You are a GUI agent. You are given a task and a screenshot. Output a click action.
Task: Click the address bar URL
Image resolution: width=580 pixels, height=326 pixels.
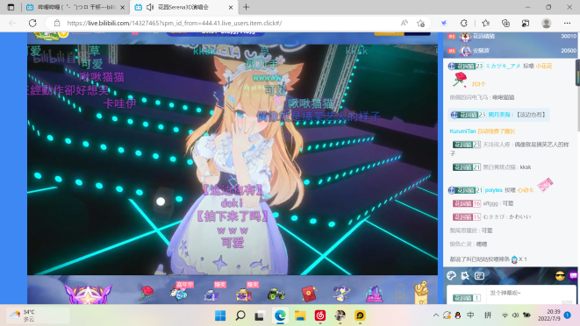175,23
